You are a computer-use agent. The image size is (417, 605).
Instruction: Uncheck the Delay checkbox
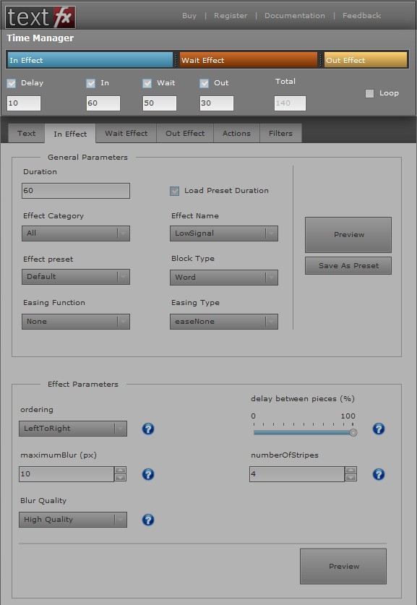click(12, 83)
